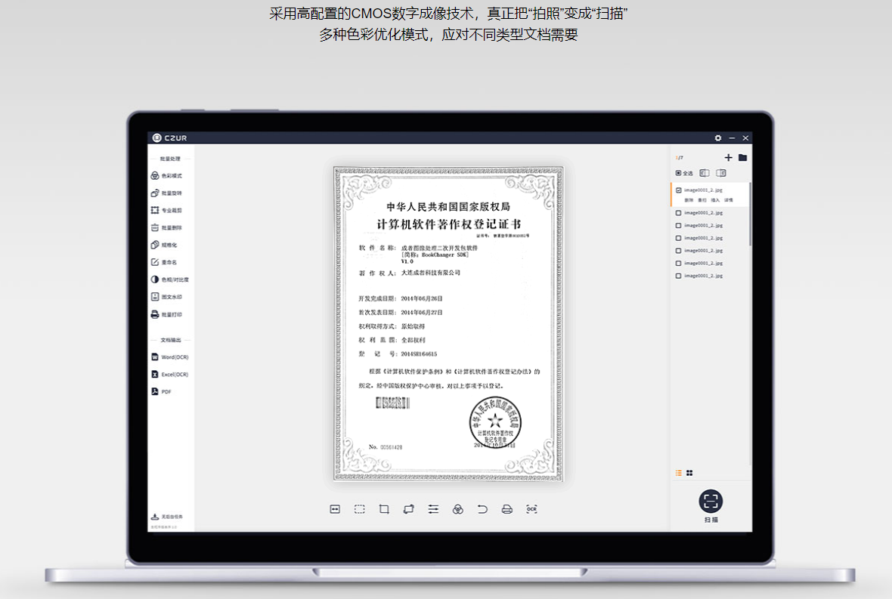Image resolution: width=892 pixels, height=599 pixels.
Task: Uncheck the highlighted image0001_2.jpg item
Action: click(678, 190)
